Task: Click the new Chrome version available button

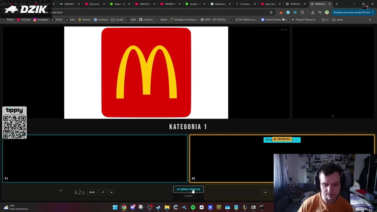Action: click(352, 12)
